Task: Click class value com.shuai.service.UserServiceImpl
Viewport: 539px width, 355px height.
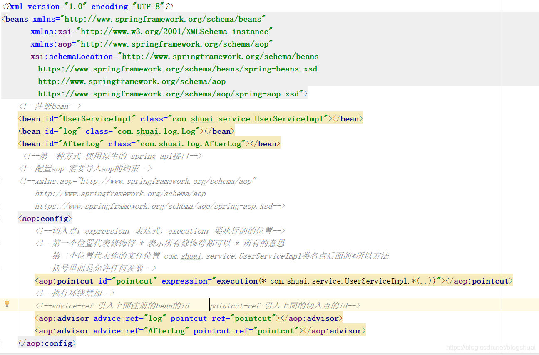Action: tap(247, 119)
